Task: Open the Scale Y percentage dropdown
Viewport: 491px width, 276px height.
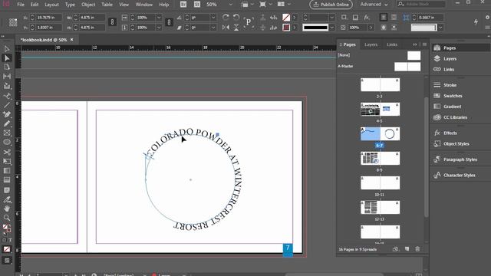Action: (x=159, y=28)
